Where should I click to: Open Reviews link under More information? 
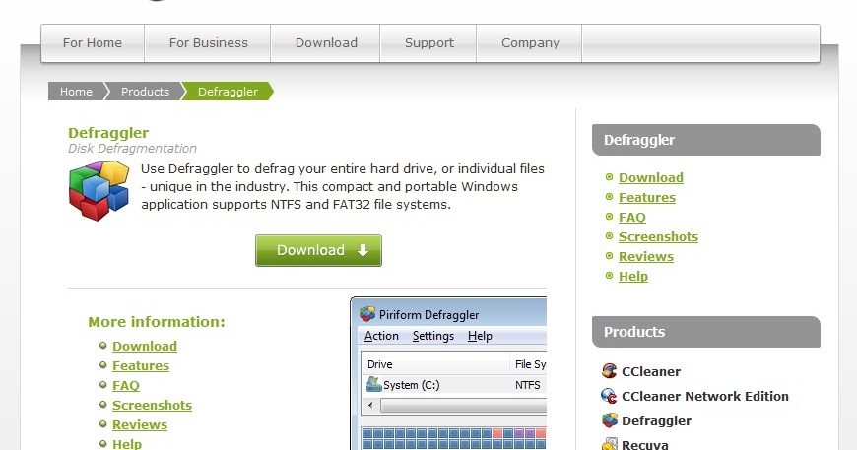click(x=140, y=424)
